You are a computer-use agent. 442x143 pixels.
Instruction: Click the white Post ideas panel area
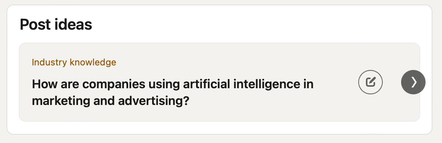219,70
